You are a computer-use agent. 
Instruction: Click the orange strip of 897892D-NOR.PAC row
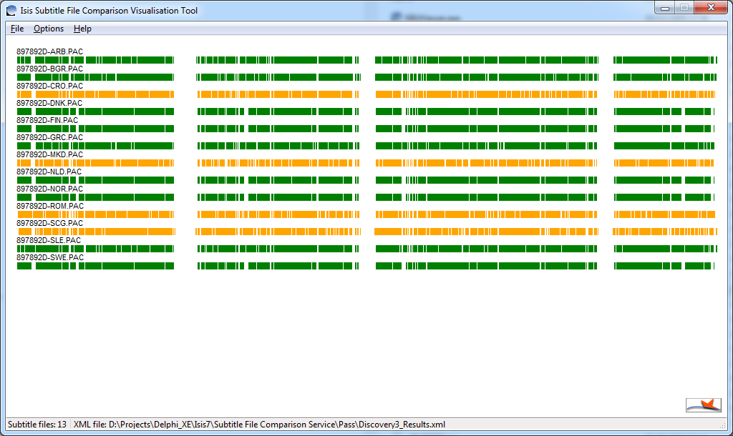pyautogui.click(x=97, y=197)
